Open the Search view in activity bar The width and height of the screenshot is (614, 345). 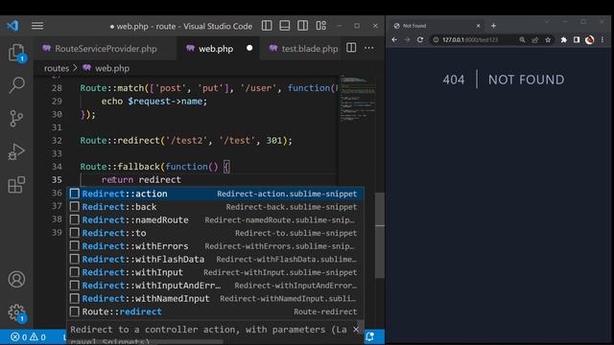(x=16, y=85)
